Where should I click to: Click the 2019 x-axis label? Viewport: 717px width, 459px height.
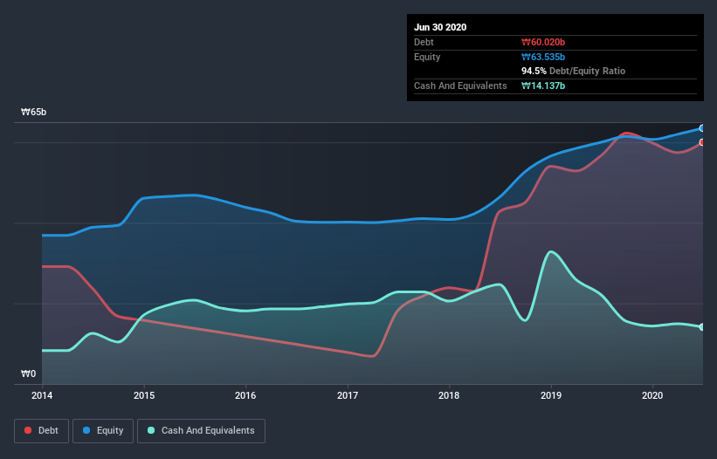(x=551, y=395)
